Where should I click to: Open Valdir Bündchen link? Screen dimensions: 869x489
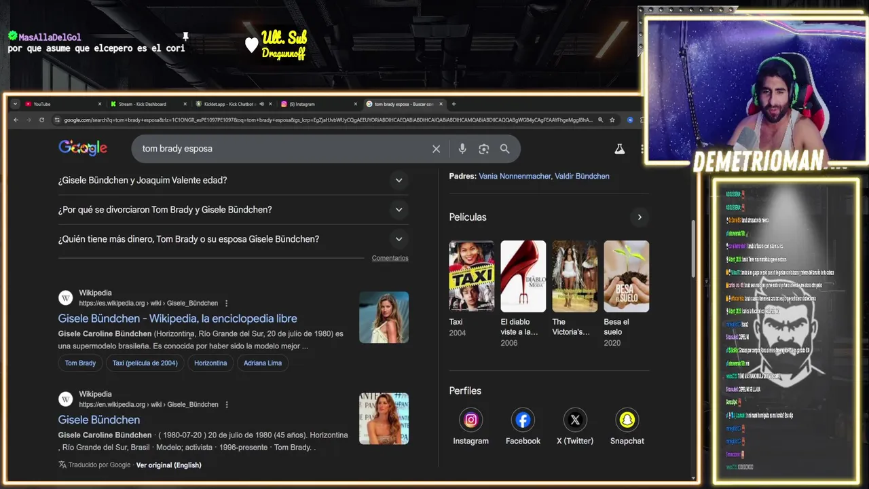pos(582,176)
